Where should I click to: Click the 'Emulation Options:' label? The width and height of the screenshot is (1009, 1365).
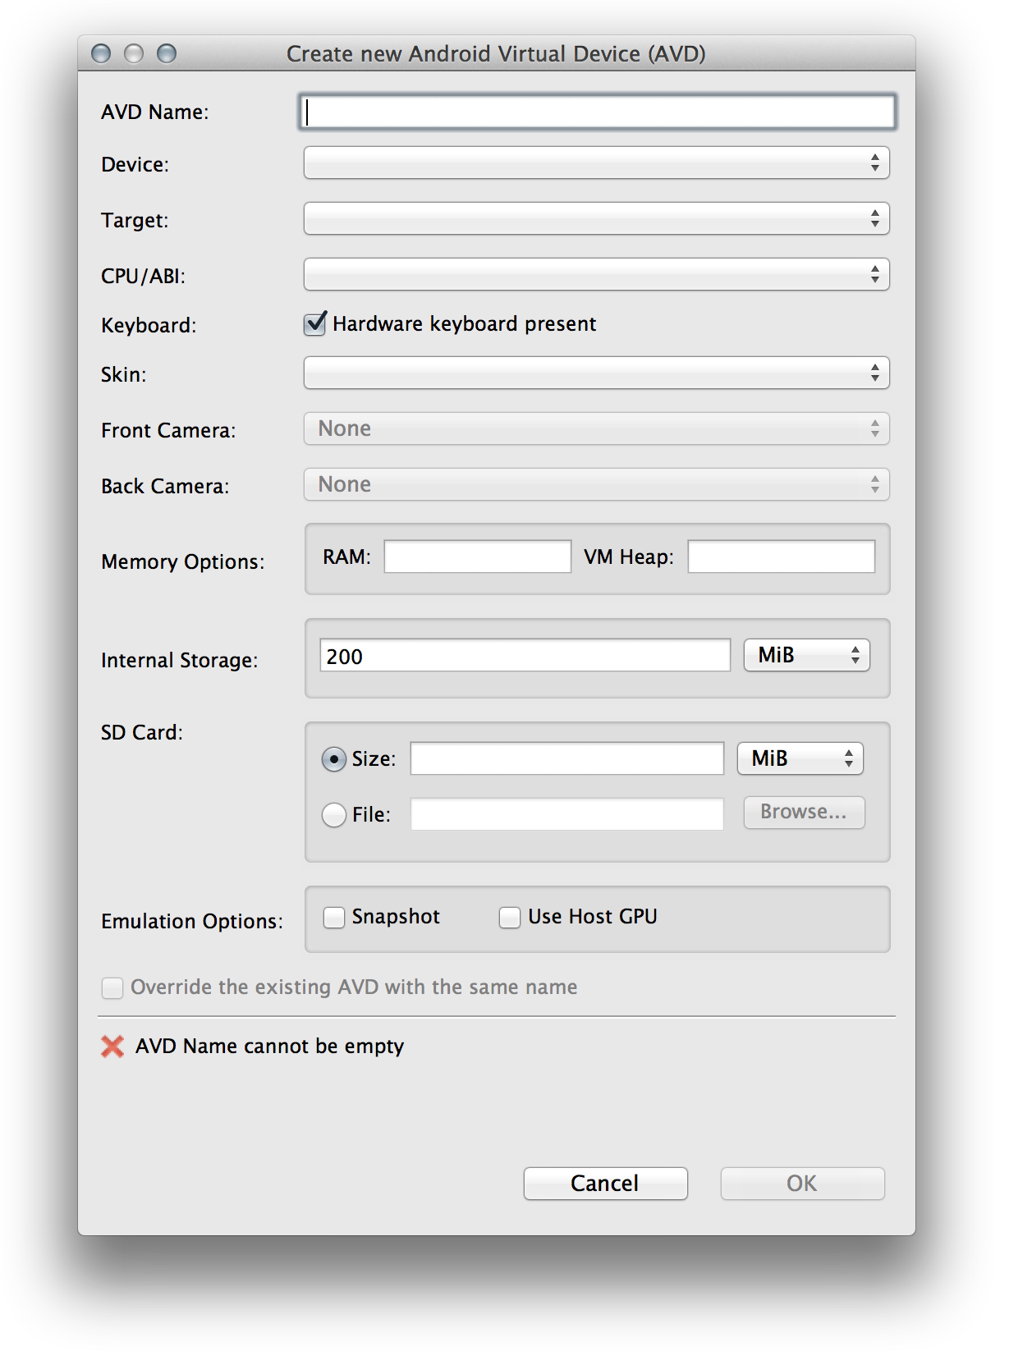(192, 922)
